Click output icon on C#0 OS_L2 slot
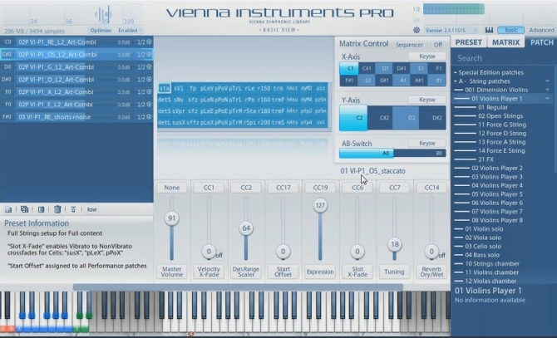 point(149,54)
